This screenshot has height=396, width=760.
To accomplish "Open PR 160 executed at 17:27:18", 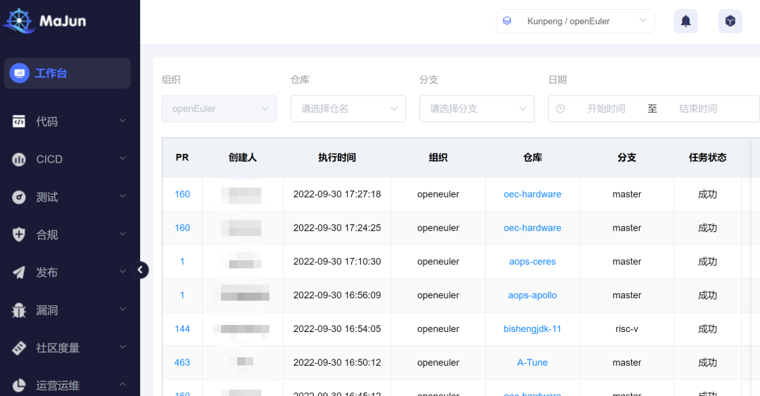I will pos(182,194).
